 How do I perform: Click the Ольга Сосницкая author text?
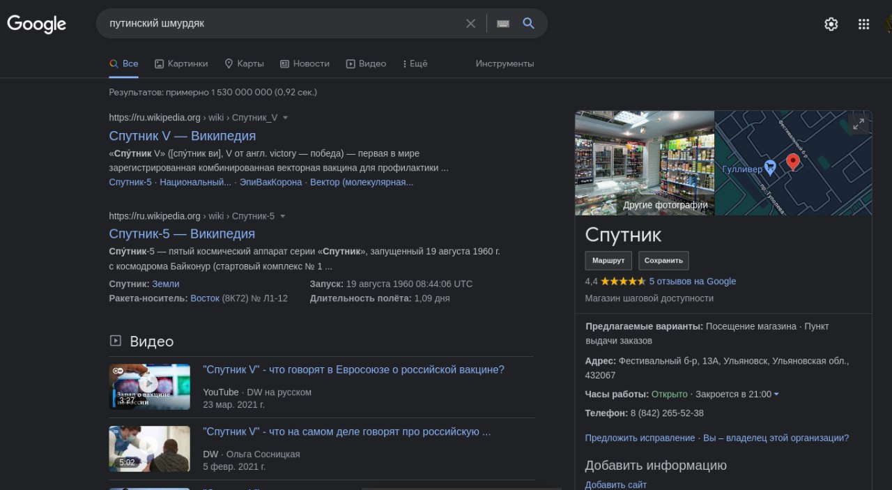[x=263, y=454]
